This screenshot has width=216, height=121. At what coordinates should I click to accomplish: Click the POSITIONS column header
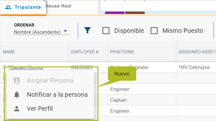(122, 52)
